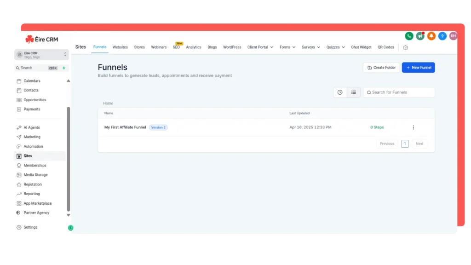Screen dimensions: 471x265
Task: Open the Websites tab
Action: coord(120,47)
